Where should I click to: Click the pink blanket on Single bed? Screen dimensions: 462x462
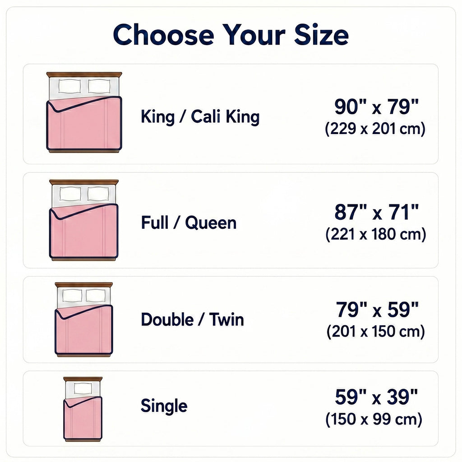tap(83, 418)
